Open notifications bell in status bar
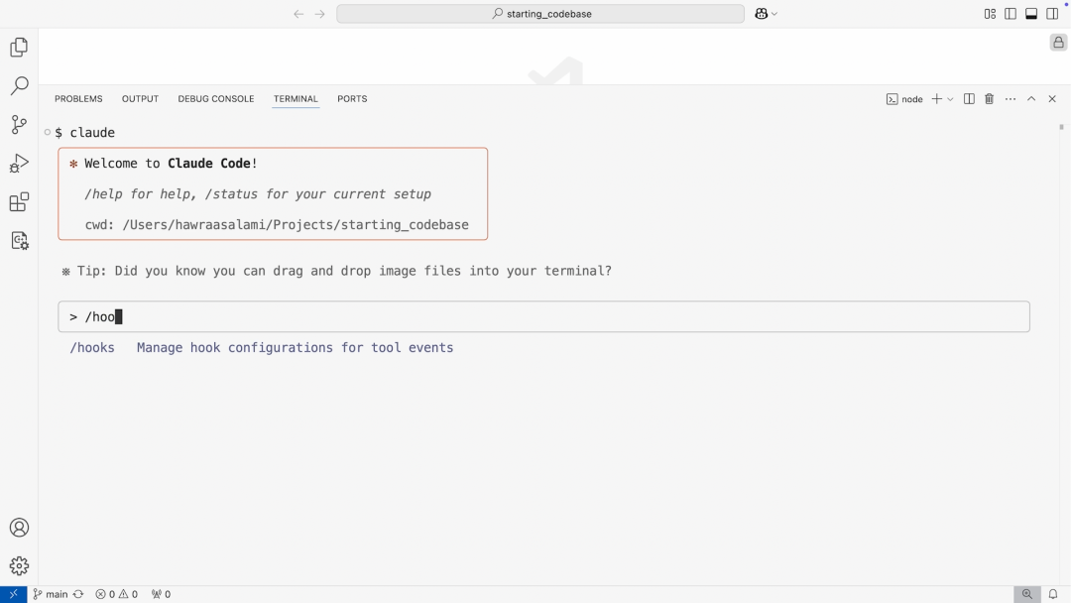The height and width of the screenshot is (603, 1071). [1053, 594]
